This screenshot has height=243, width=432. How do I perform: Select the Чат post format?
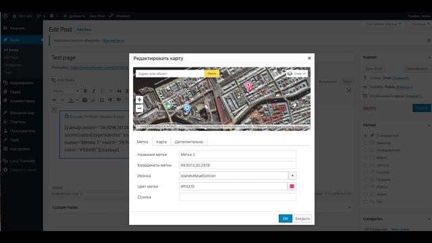click(x=365, y=202)
